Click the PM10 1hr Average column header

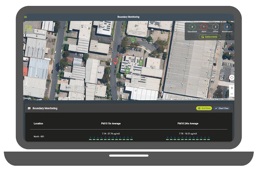pyautogui.click(x=111, y=123)
